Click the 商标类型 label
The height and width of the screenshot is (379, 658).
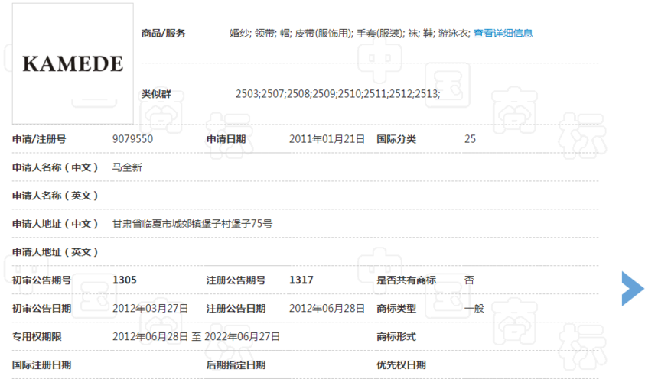(x=396, y=308)
